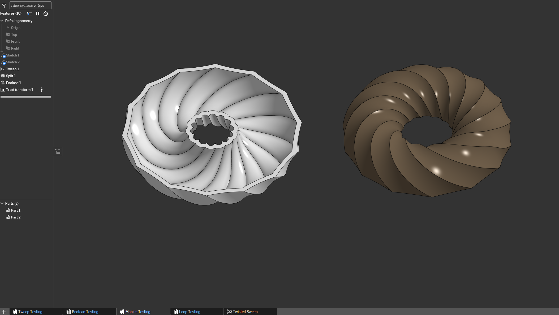Image resolution: width=559 pixels, height=315 pixels.
Task: Open the Triad transform 1 options dots
Action: (42, 90)
